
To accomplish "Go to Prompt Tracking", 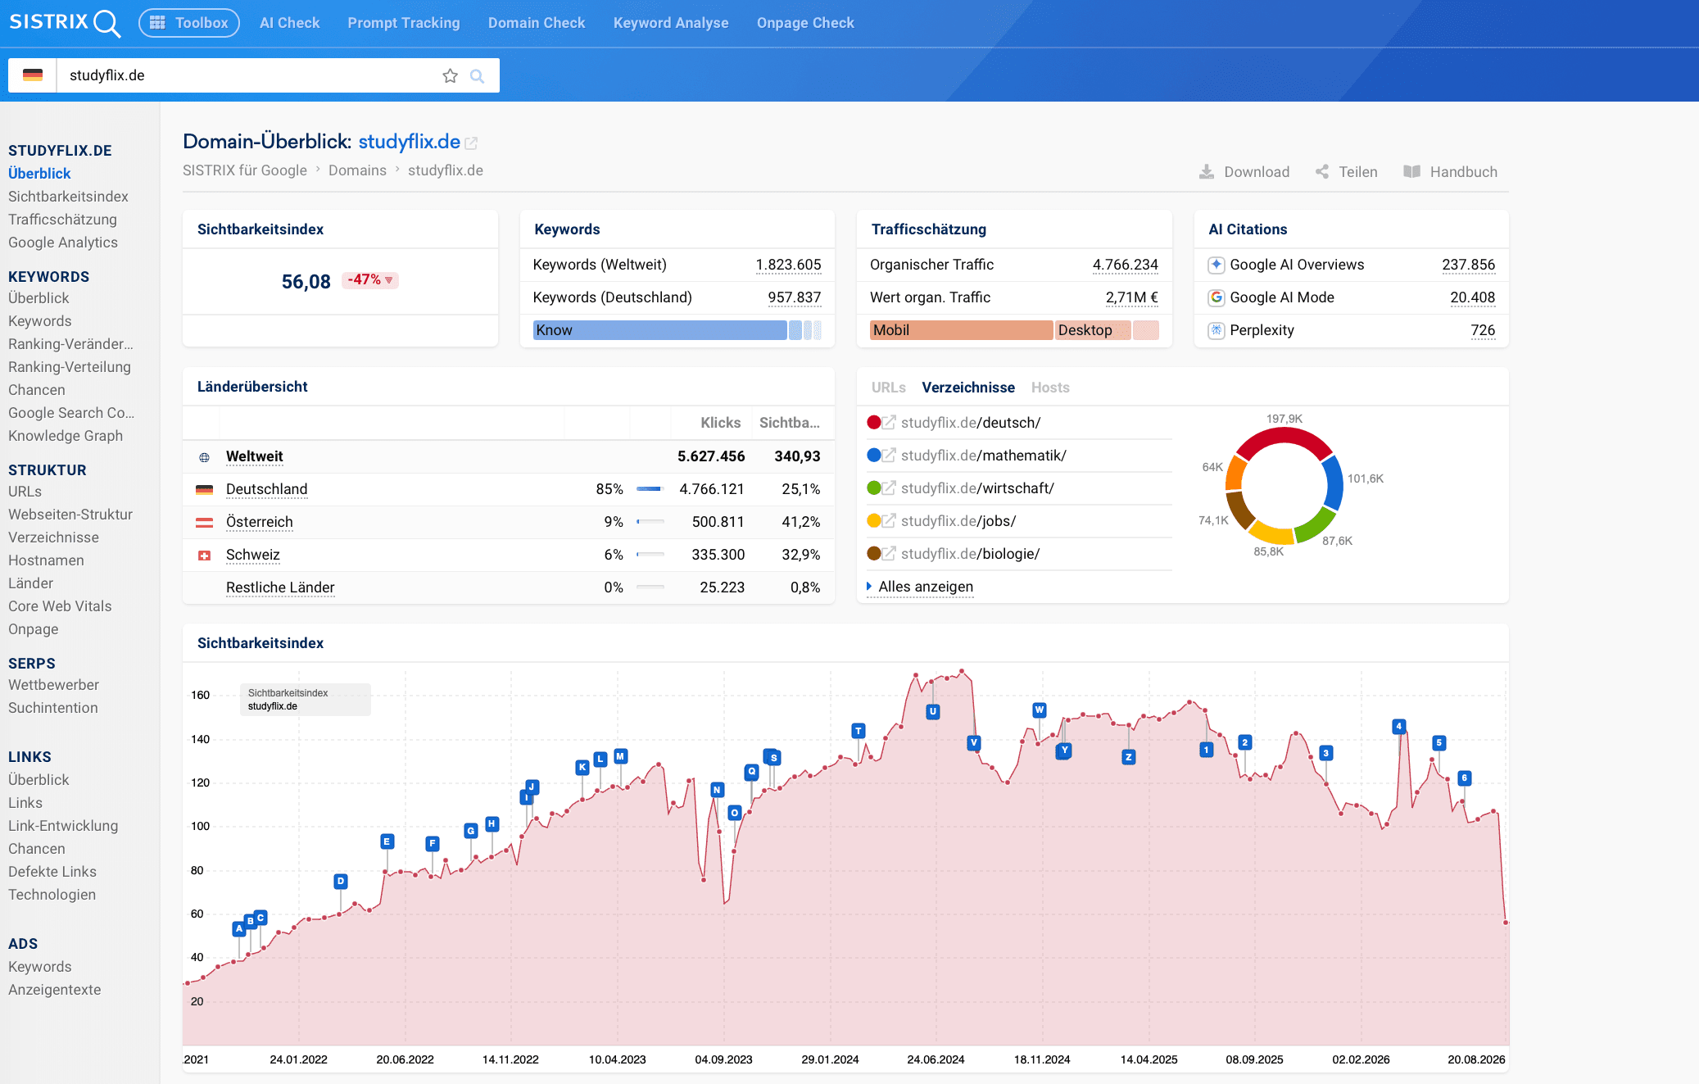I will (x=404, y=23).
